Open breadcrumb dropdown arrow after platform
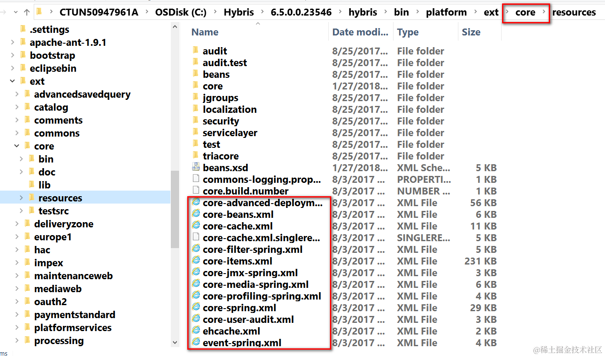 [475, 12]
